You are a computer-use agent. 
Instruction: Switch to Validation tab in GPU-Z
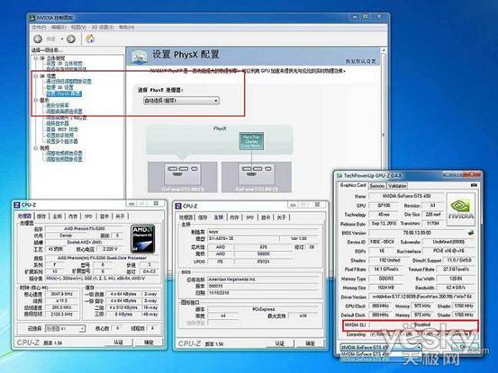[397, 186]
